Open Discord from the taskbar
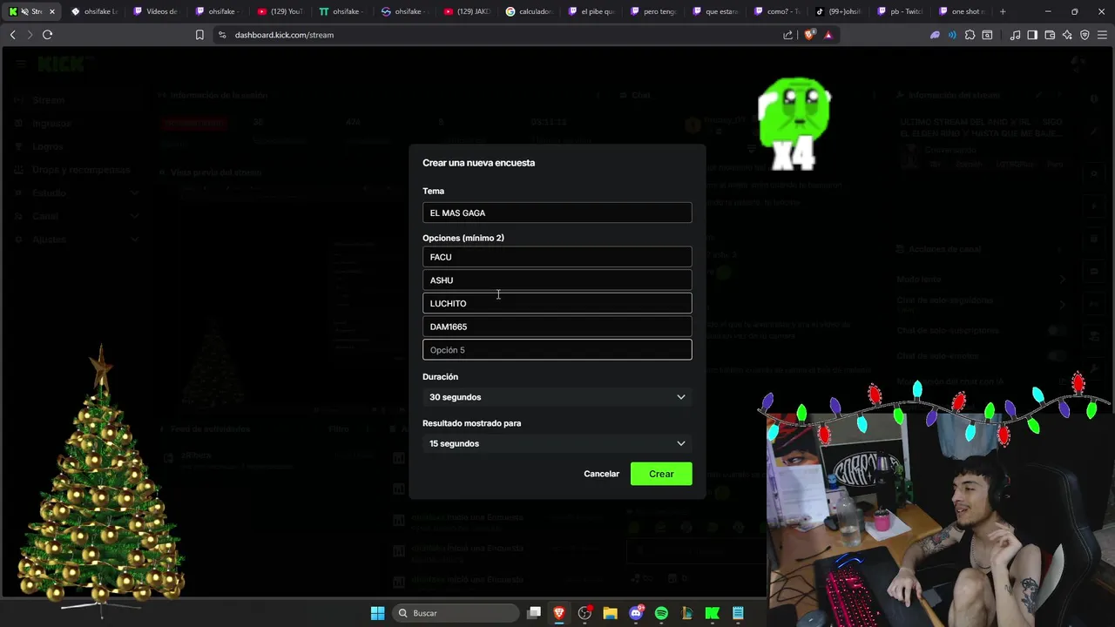1115x627 pixels. [636, 613]
